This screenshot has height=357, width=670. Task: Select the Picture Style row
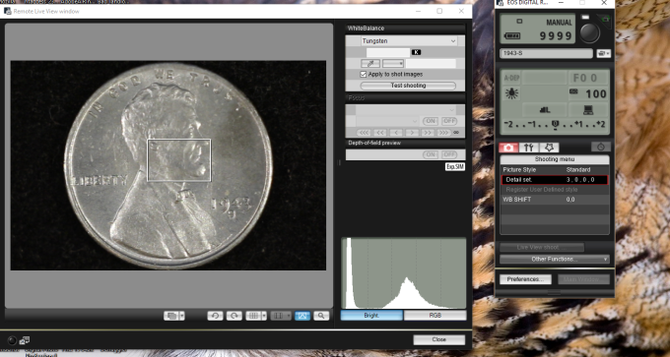(555, 170)
